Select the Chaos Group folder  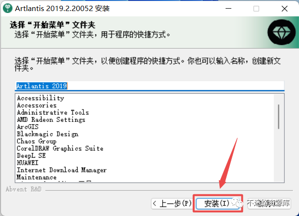coord(36,141)
